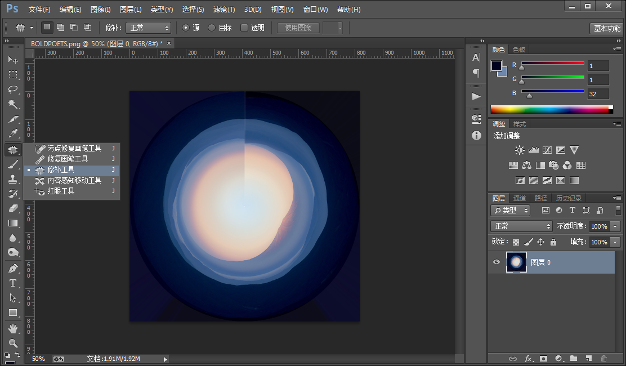
Task: Select the Zoom tool
Action: coord(13,343)
